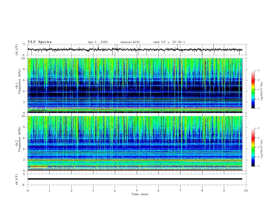The height and width of the screenshot is (214, 277).
Task: Click the upper color scale bar for ch.1
Action: pos(253,90)
